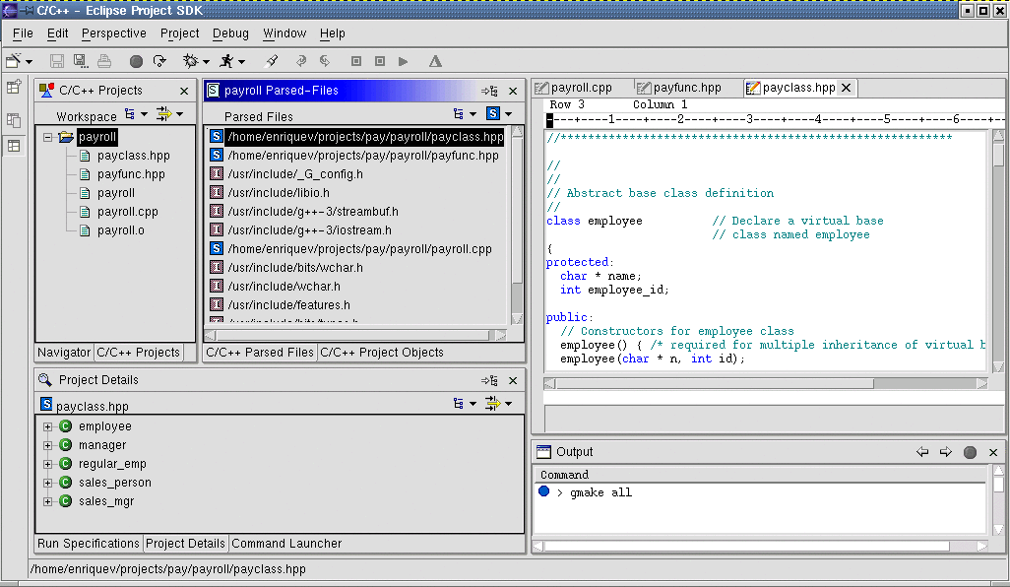Click the New wizard toolbar icon
The width and height of the screenshot is (1010, 587).
coord(14,60)
